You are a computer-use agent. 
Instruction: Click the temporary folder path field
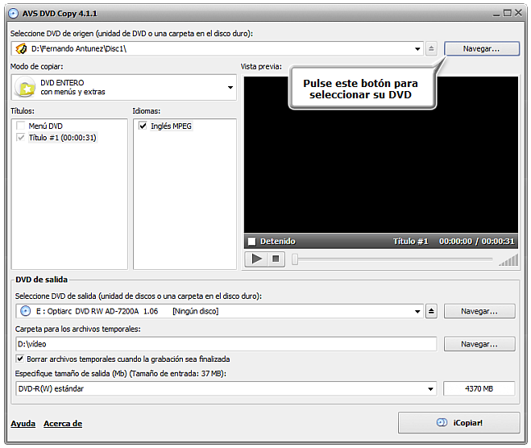coord(226,344)
